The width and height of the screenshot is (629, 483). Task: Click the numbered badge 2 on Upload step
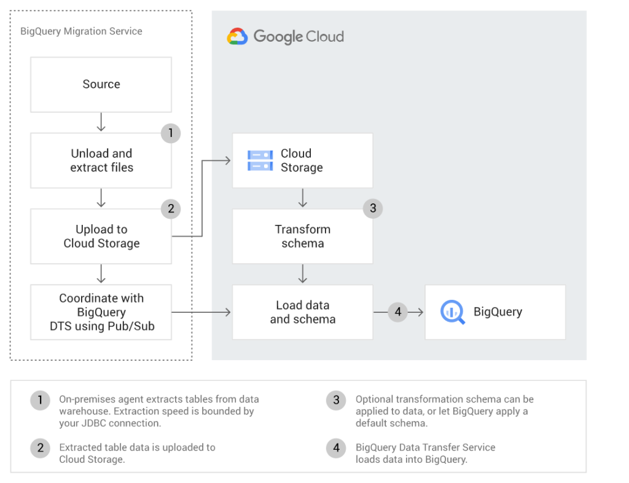click(171, 209)
